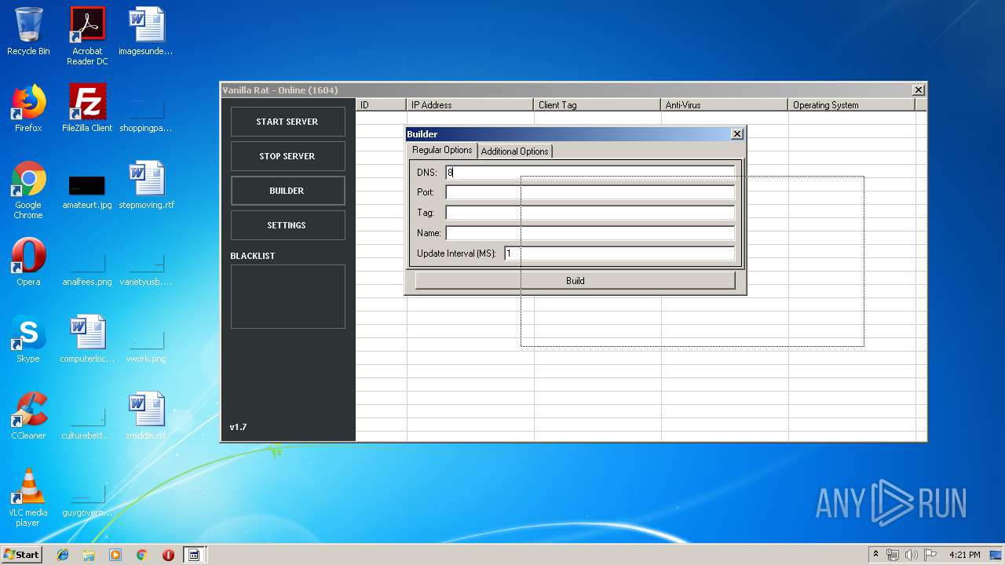Select the Vanilla Rat taskbar button

point(194,555)
